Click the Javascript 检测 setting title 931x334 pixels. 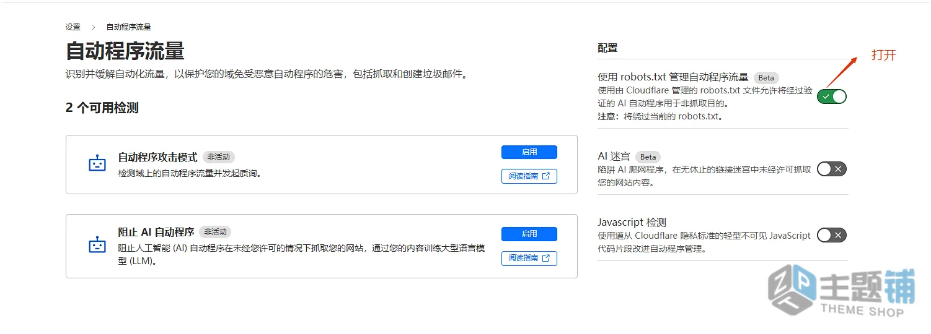(x=632, y=223)
